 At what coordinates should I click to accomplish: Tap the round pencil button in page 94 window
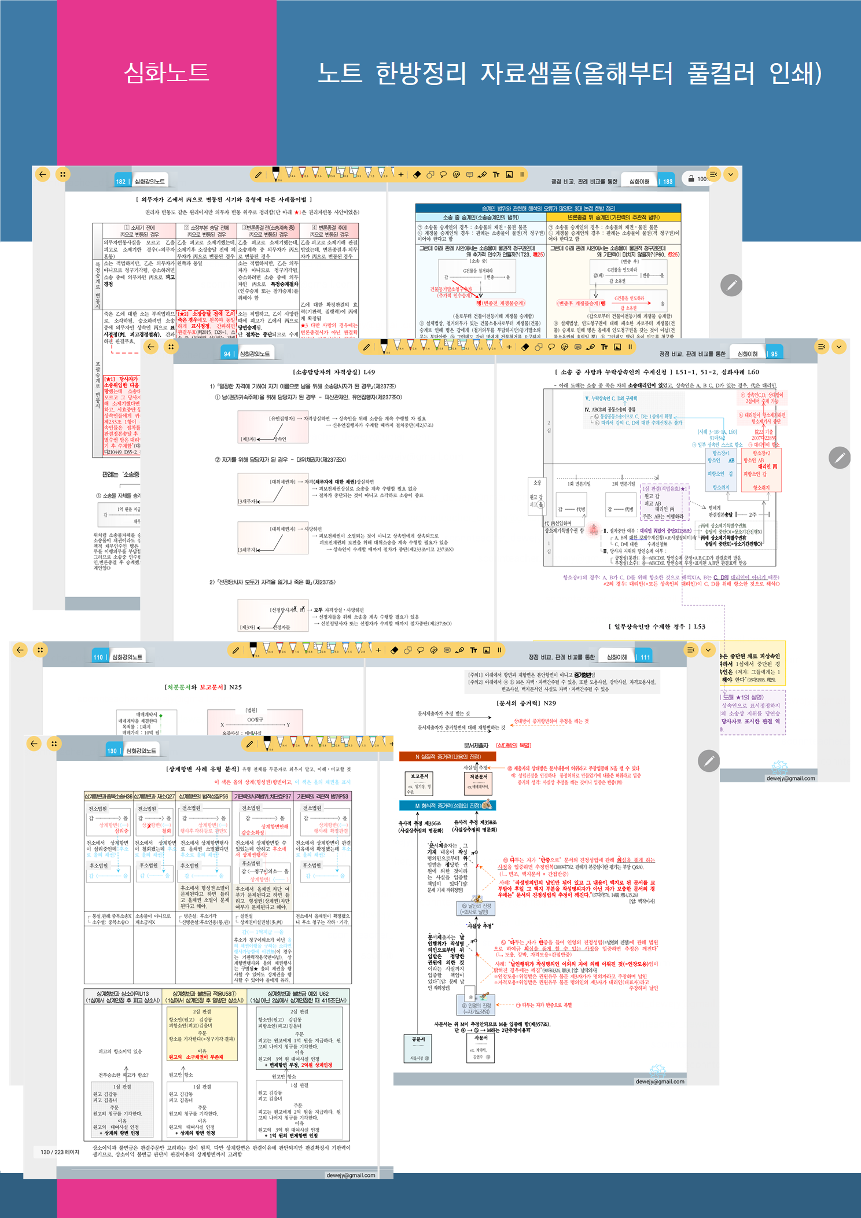[840, 457]
